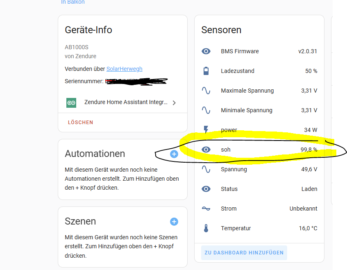This screenshot has width=347, height=270.
Task: Open the 'In Balkon' area link
Action: (73, 2)
